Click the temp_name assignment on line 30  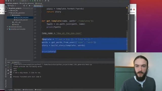click(62, 33)
